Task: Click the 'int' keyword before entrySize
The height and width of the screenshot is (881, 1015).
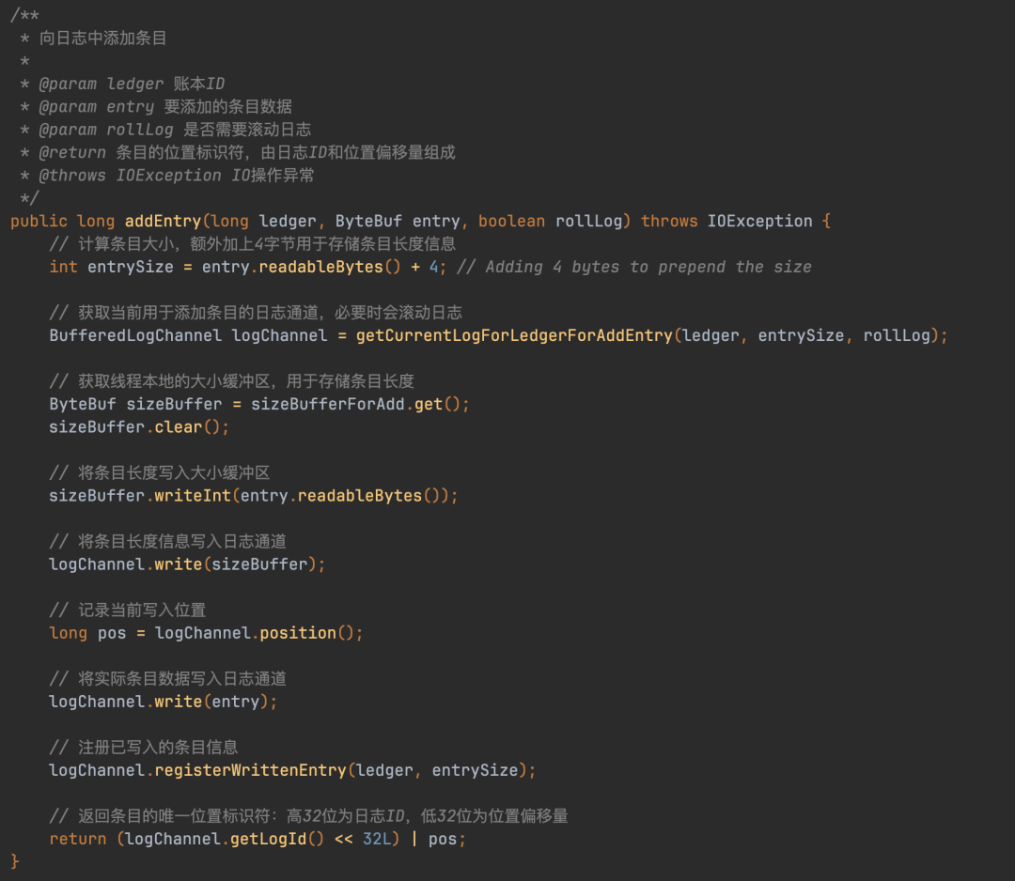Action: pyautogui.click(x=64, y=267)
